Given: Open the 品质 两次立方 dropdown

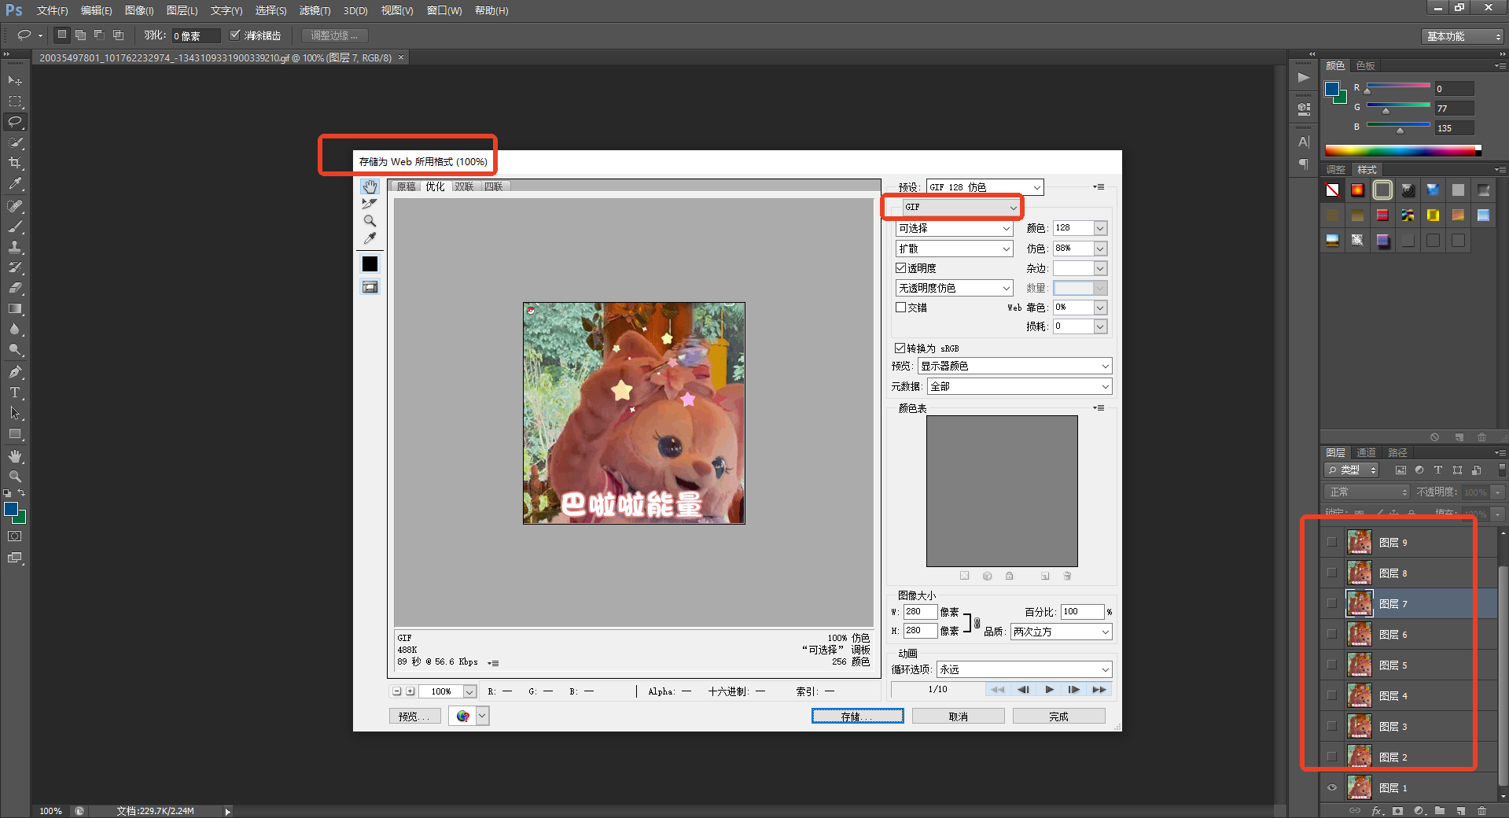Looking at the screenshot, I should [x=1062, y=632].
